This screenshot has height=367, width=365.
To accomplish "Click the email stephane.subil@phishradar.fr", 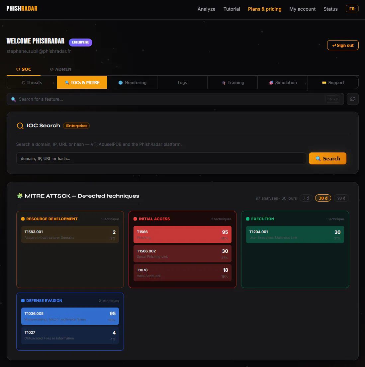I will [39, 51].
